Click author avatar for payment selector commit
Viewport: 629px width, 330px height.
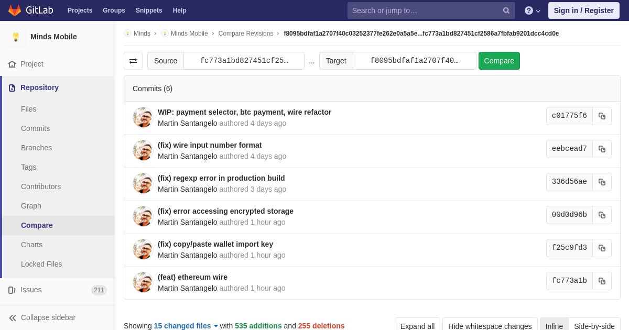(143, 117)
